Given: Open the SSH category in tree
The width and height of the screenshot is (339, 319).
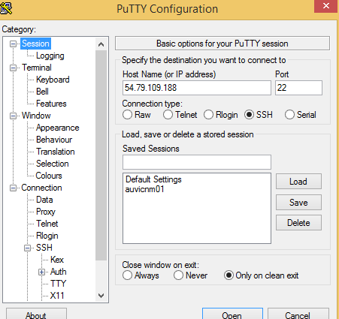Looking at the screenshot, I should (44, 248).
